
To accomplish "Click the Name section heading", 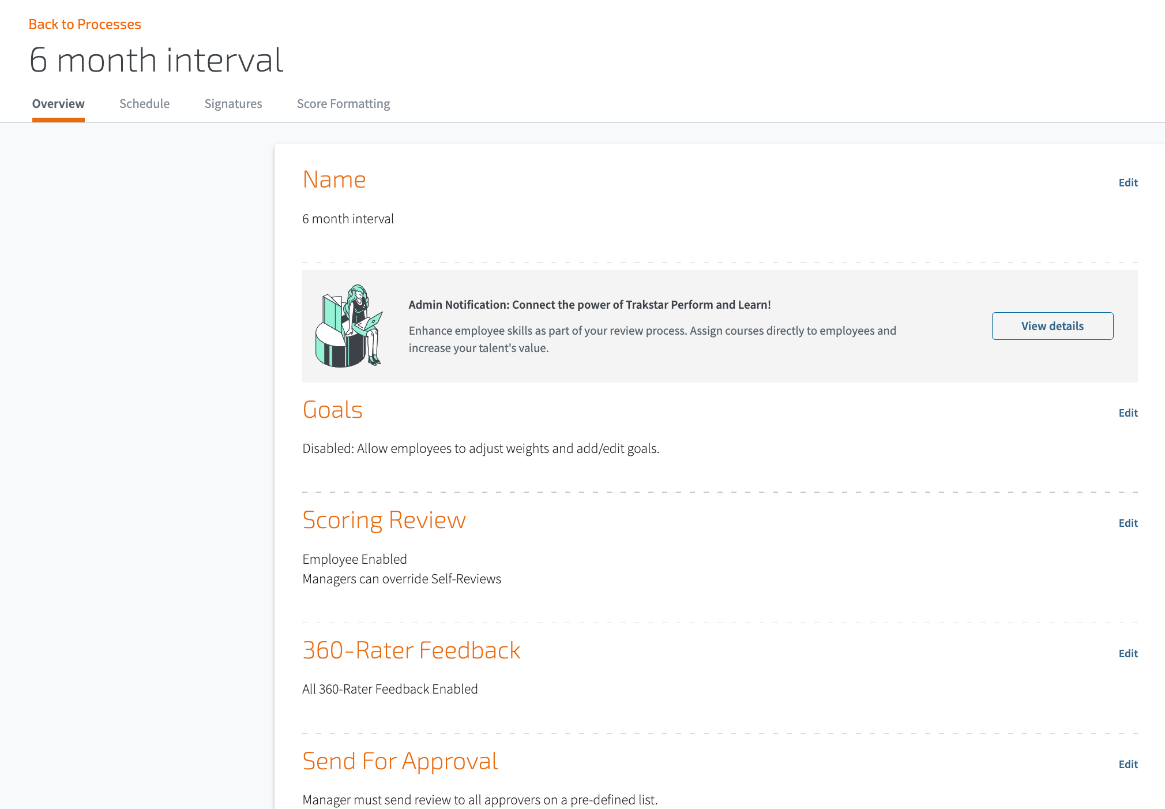I will (x=334, y=179).
